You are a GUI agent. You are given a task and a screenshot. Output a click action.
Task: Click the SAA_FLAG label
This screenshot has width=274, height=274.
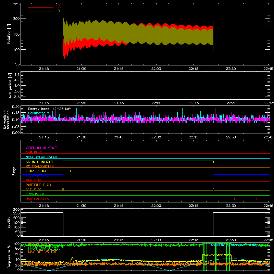tap(34, 180)
